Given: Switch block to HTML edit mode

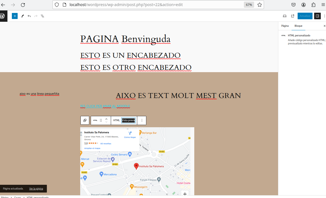Looking at the screenshot, I should point(116,120).
